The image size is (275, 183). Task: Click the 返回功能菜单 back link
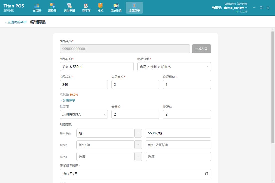tap(16, 22)
